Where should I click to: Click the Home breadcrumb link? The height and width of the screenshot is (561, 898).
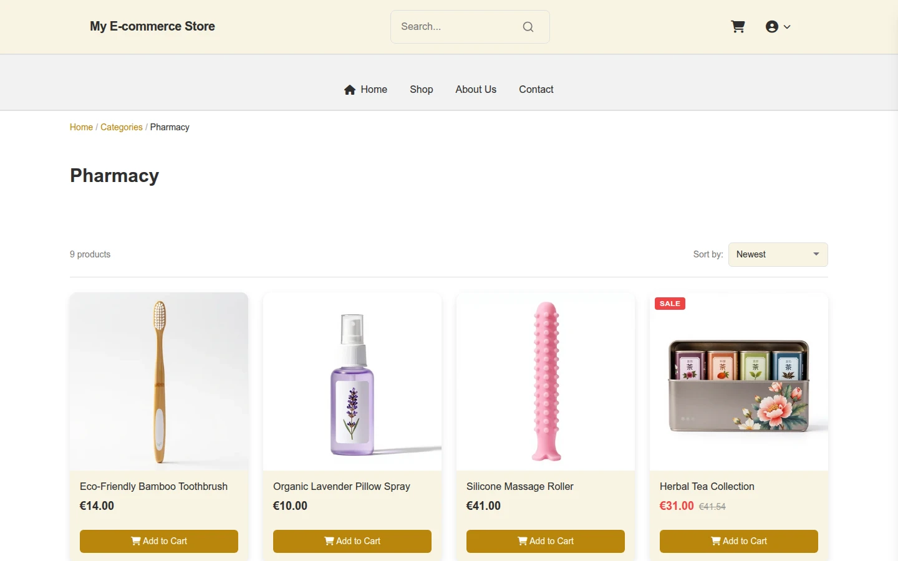point(81,127)
